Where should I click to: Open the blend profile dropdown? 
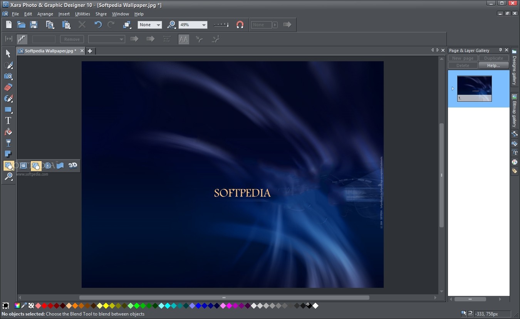pos(107,39)
